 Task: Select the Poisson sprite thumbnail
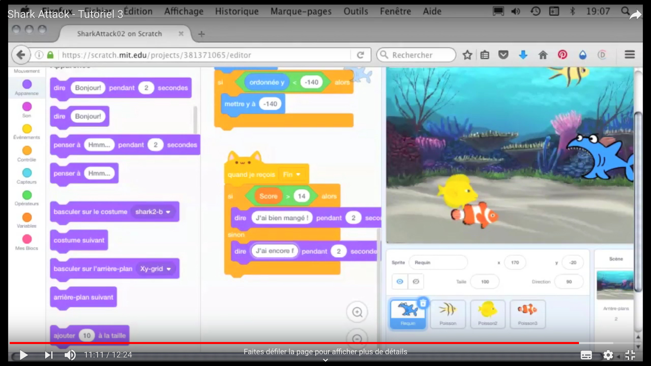click(448, 314)
